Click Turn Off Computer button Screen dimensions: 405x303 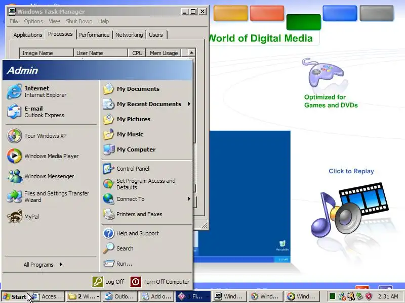coord(160,282)
